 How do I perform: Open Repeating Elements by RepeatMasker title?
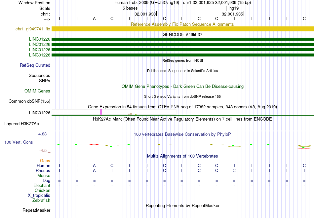(x=183, y=205)
